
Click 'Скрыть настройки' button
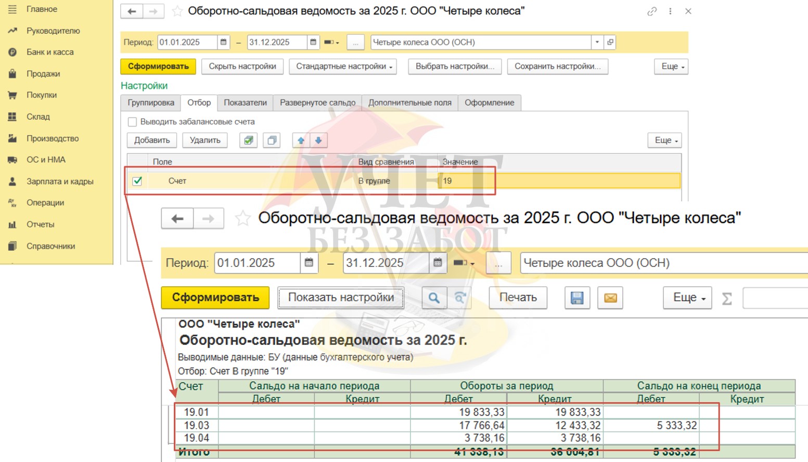coord(242,67)
